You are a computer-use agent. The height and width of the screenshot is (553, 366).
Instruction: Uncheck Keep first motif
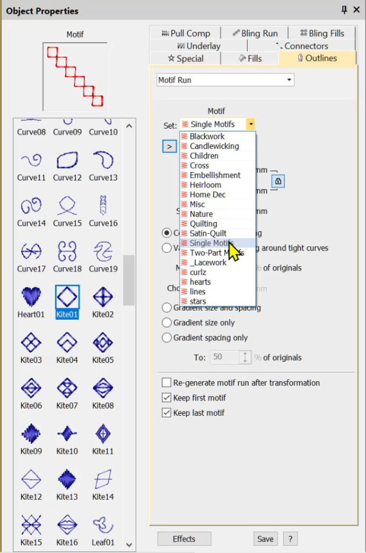[167, 398]
